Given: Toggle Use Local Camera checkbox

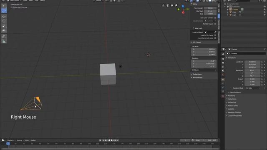Looking at the screenshot, I should 215,17.
